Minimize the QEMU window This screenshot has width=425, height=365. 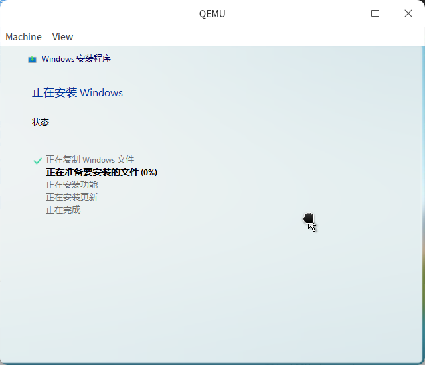[x=342, y=13]
